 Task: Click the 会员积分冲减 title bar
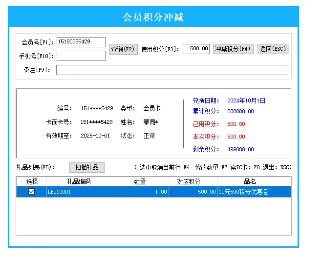[153, 17]
